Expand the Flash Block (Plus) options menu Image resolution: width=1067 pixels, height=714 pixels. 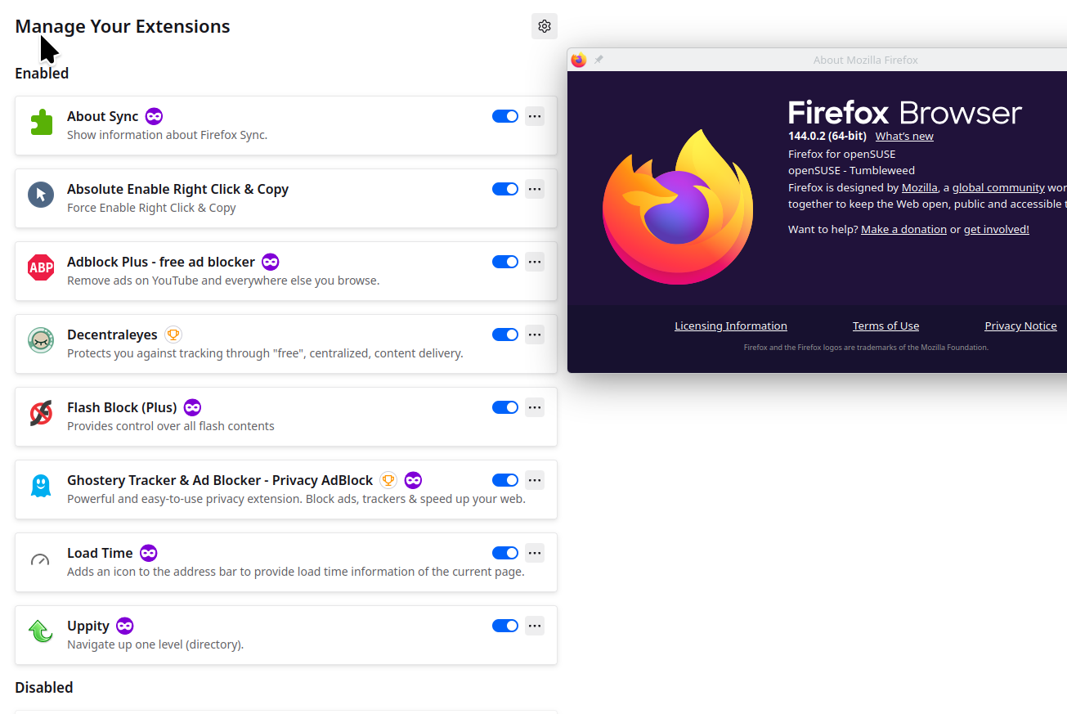535,407
